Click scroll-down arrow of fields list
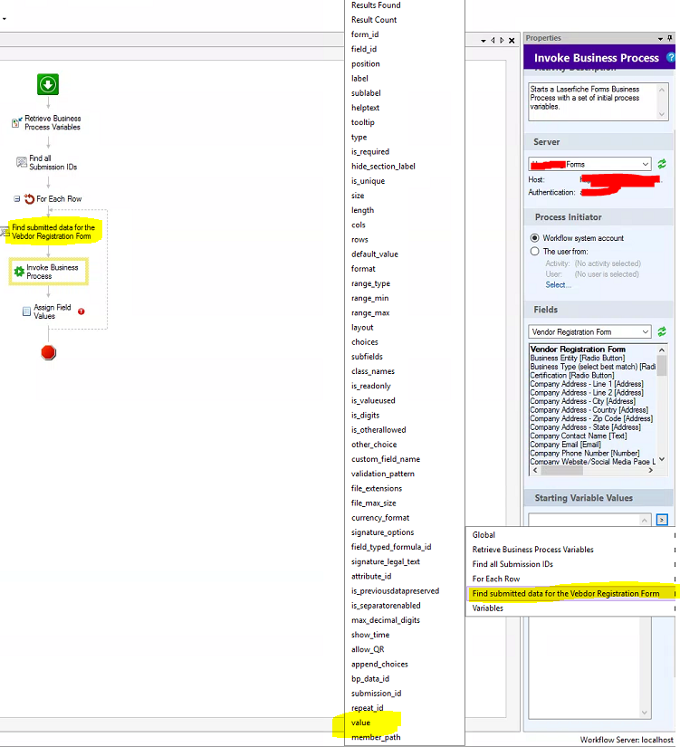Image resolution: width=680 pixels, height=747 pixels. click(x=661, y=459)
